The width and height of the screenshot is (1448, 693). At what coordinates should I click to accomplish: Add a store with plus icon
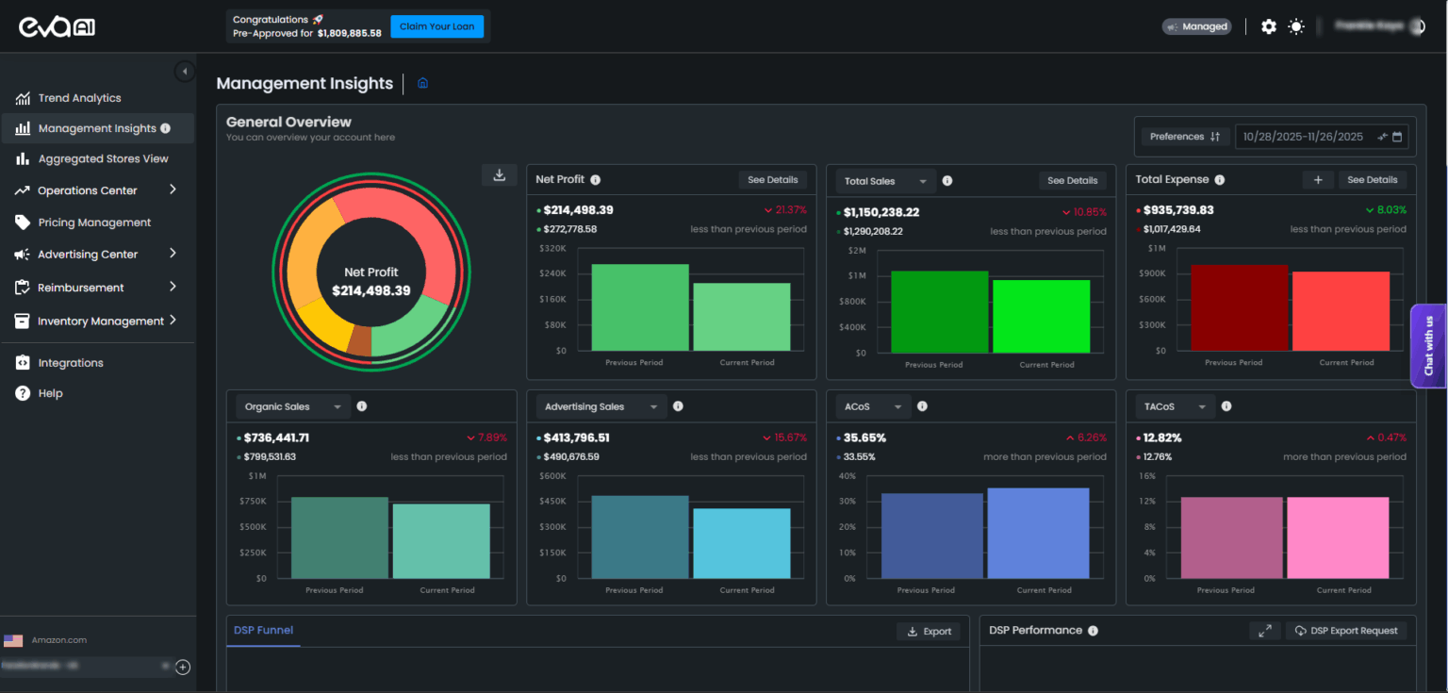[x=183, y=668]
